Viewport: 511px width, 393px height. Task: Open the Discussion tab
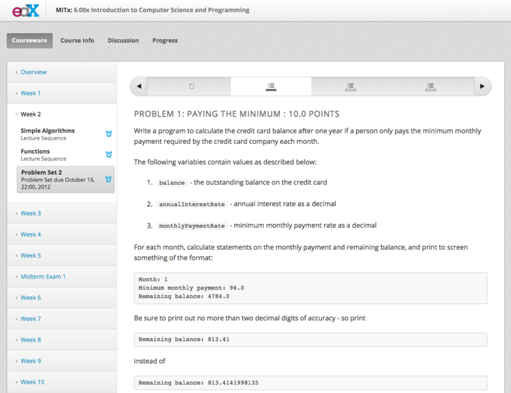[x=123, y=41]
